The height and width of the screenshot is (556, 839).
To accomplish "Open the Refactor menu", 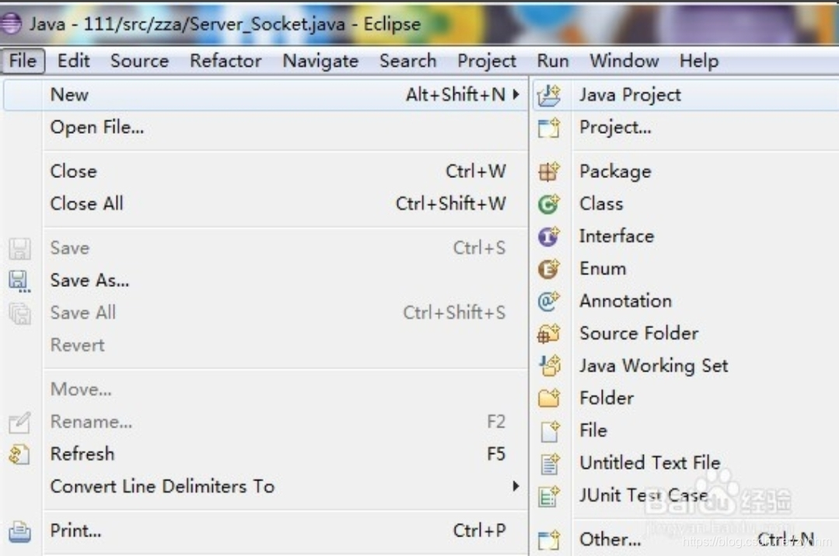I will pos(225,61).
